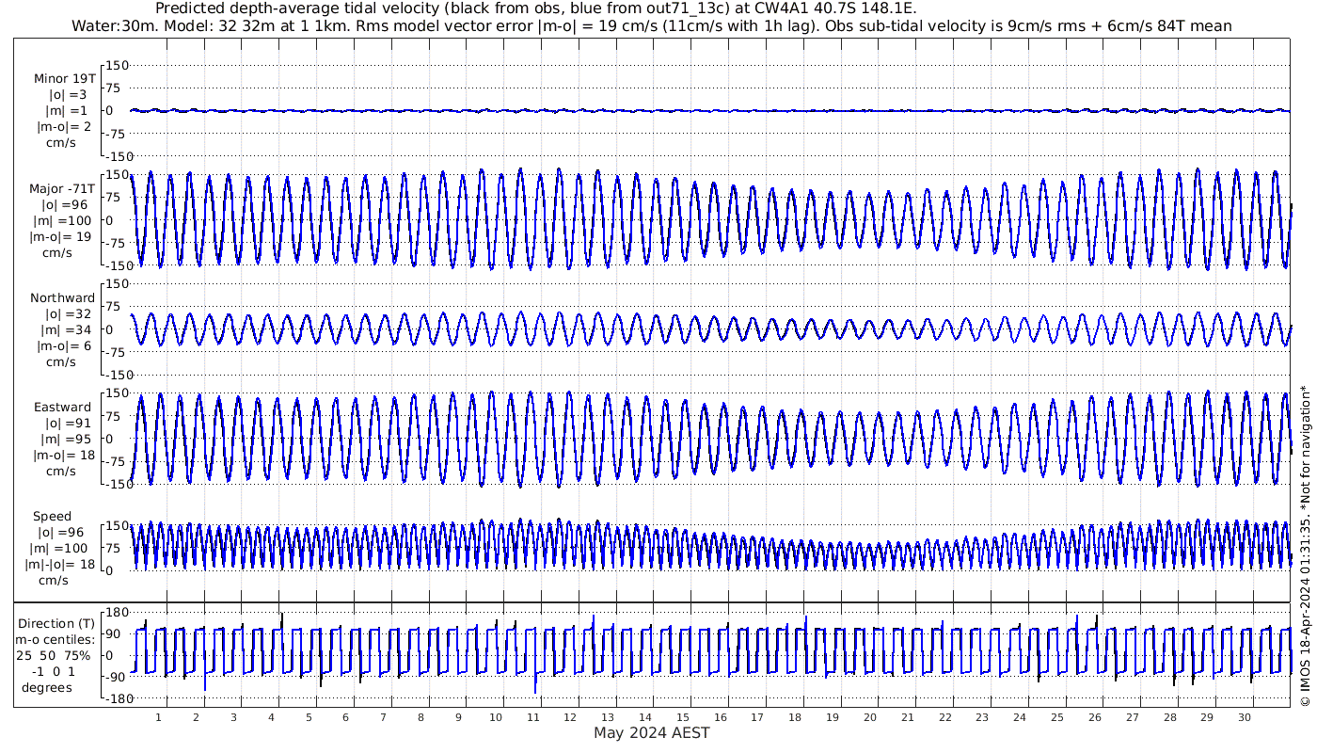Click the m-o centiles text in Direction panel

point(56,640)
